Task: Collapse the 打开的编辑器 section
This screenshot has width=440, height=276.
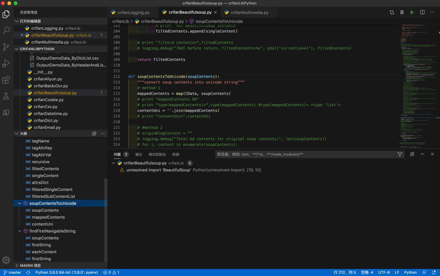Action: point(17,21)
